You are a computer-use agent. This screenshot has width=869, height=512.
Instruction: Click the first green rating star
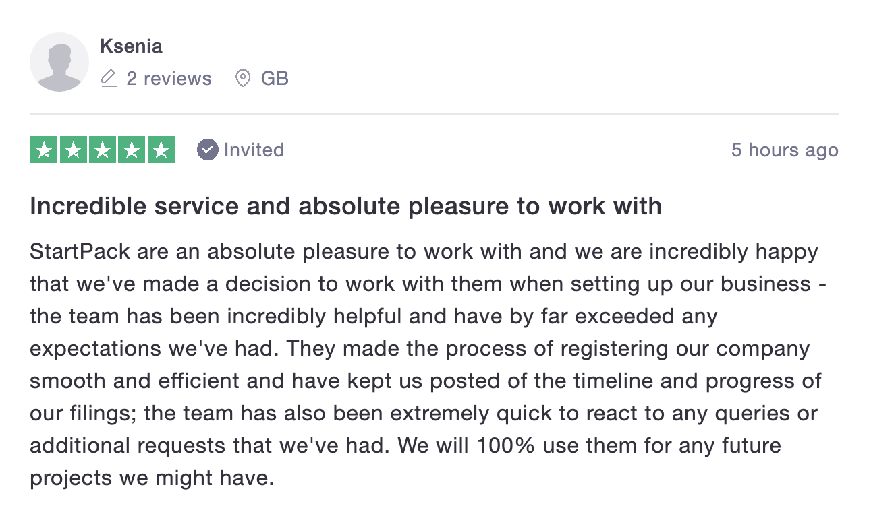[x=44, y=150]
